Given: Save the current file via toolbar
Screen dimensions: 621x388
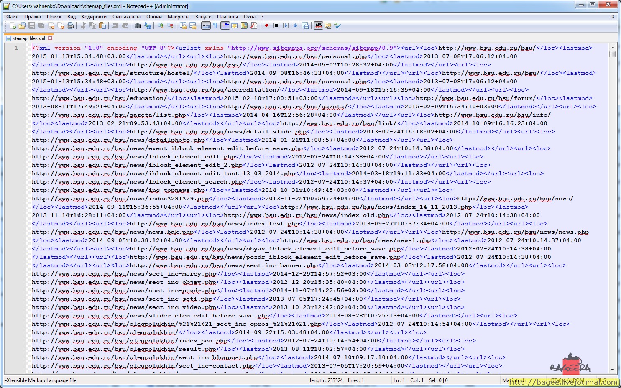Looking at the screenshot, I should coord(32,26).
